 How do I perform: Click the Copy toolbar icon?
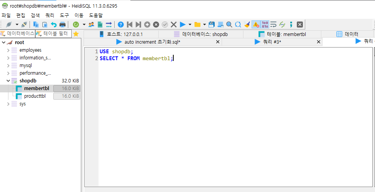(x=36, y=25)
